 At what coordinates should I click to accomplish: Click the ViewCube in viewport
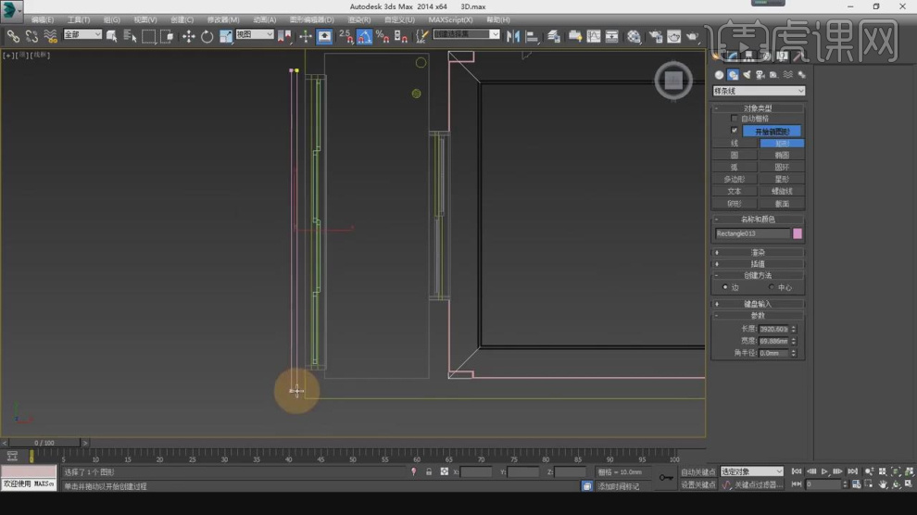click(x=673, y=81)
